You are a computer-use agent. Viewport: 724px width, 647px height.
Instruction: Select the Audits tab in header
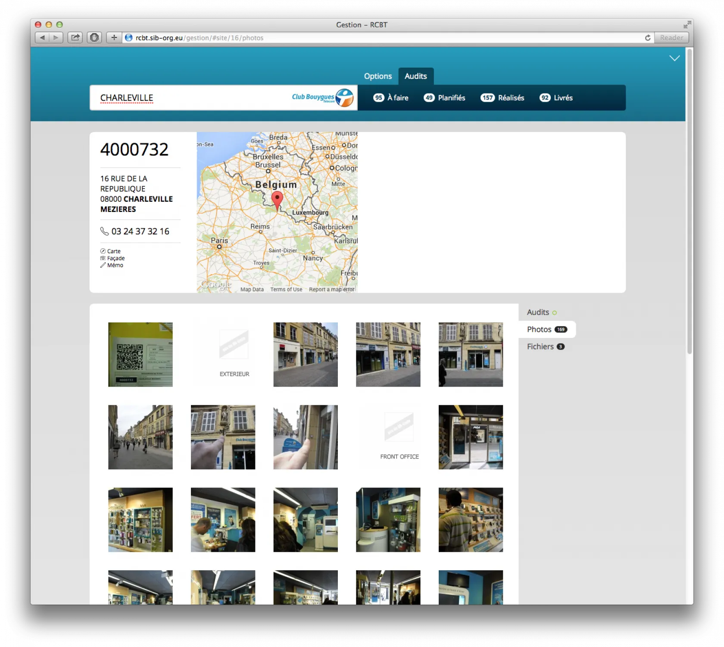point(415,76)
